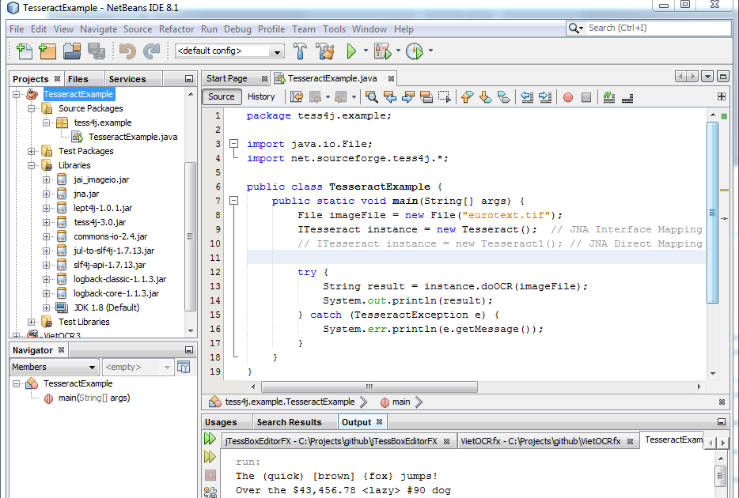The width and height of the screenshot is (739, 498).
Task: Run the project with green play icon
Action: (351, 51)
